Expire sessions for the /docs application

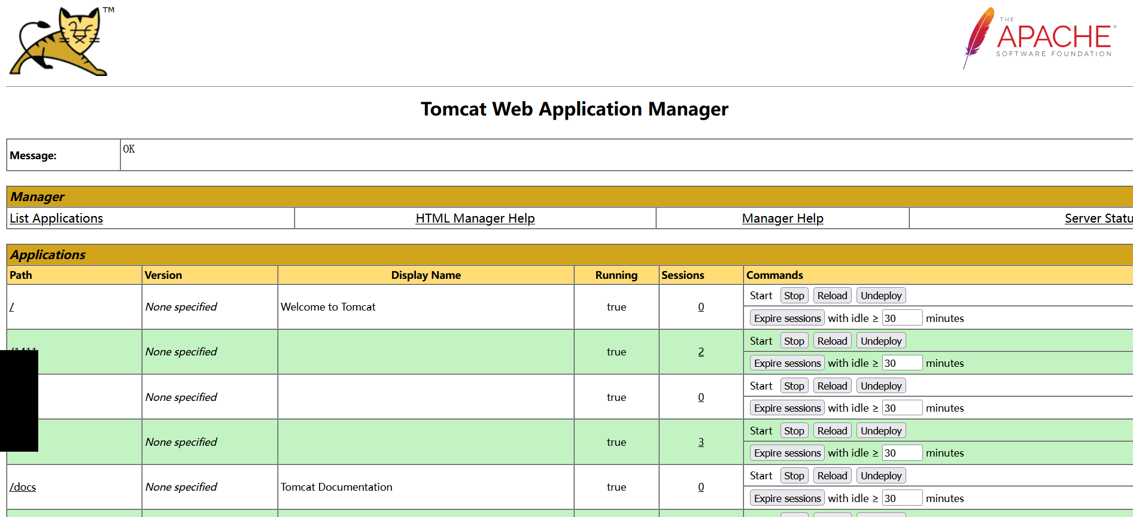[787, 498]
